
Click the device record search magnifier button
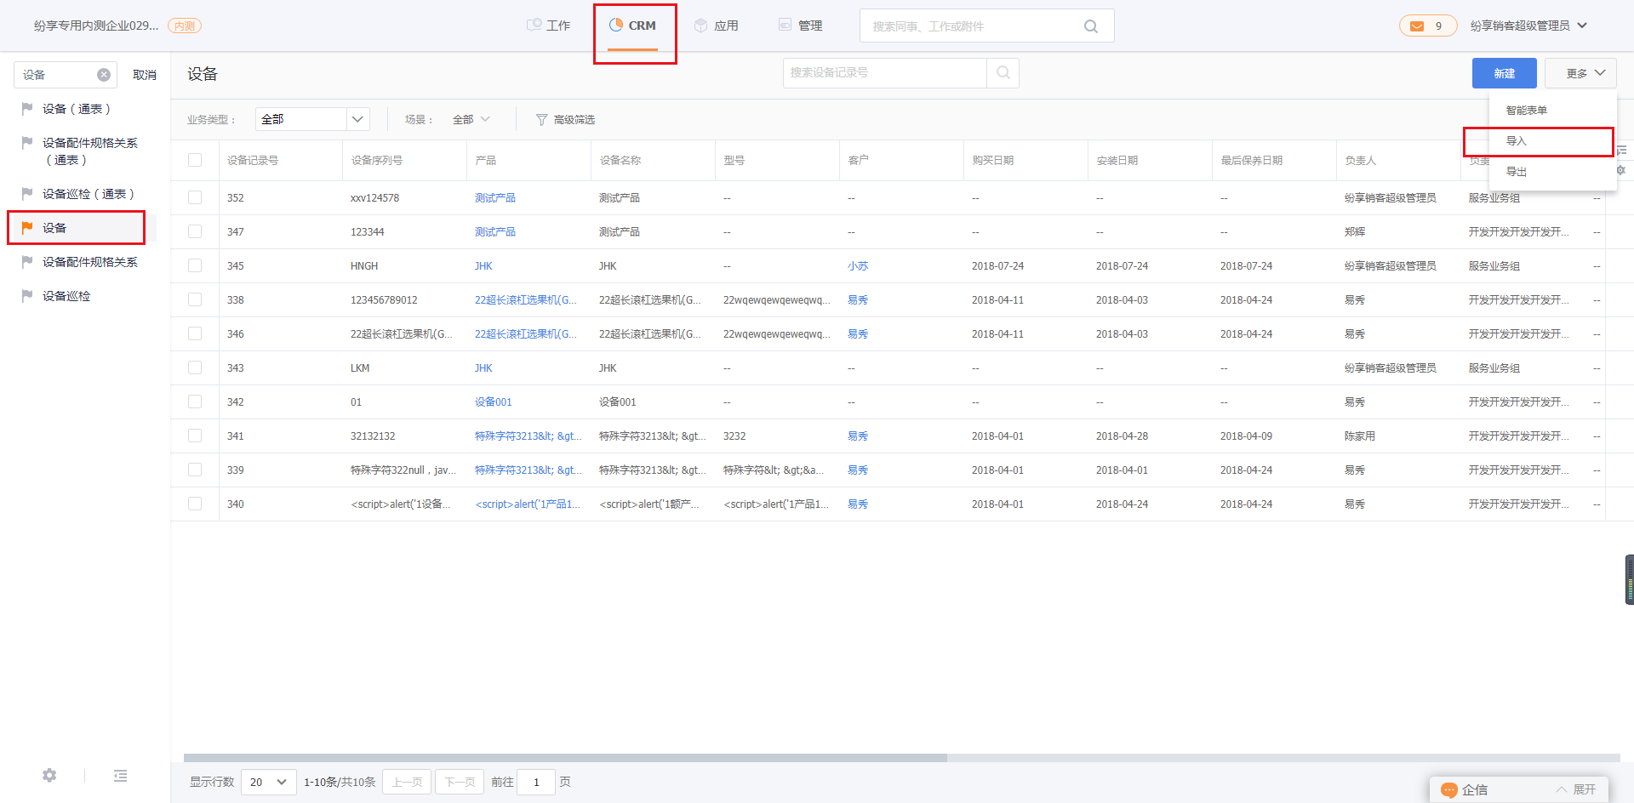[1003, 73]
